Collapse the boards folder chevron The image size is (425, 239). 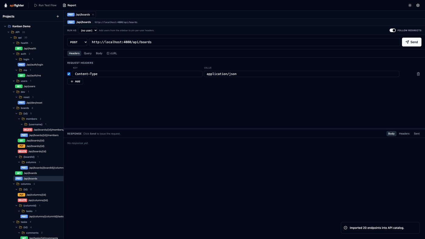point(14,108)
